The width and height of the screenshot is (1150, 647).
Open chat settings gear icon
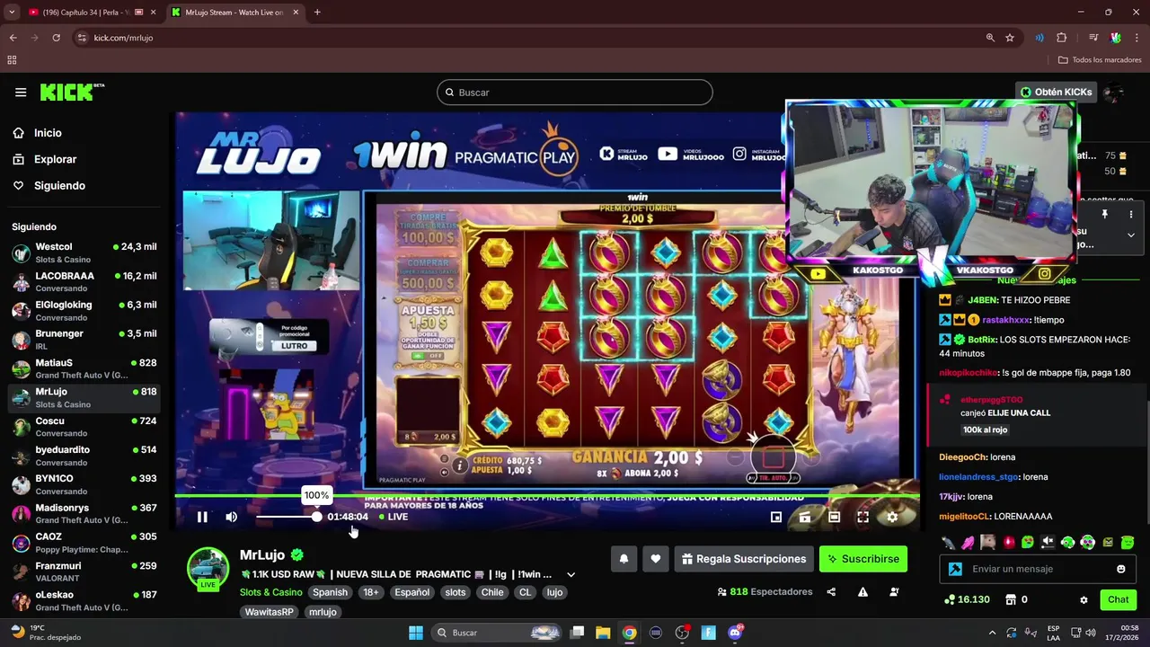1084,600
